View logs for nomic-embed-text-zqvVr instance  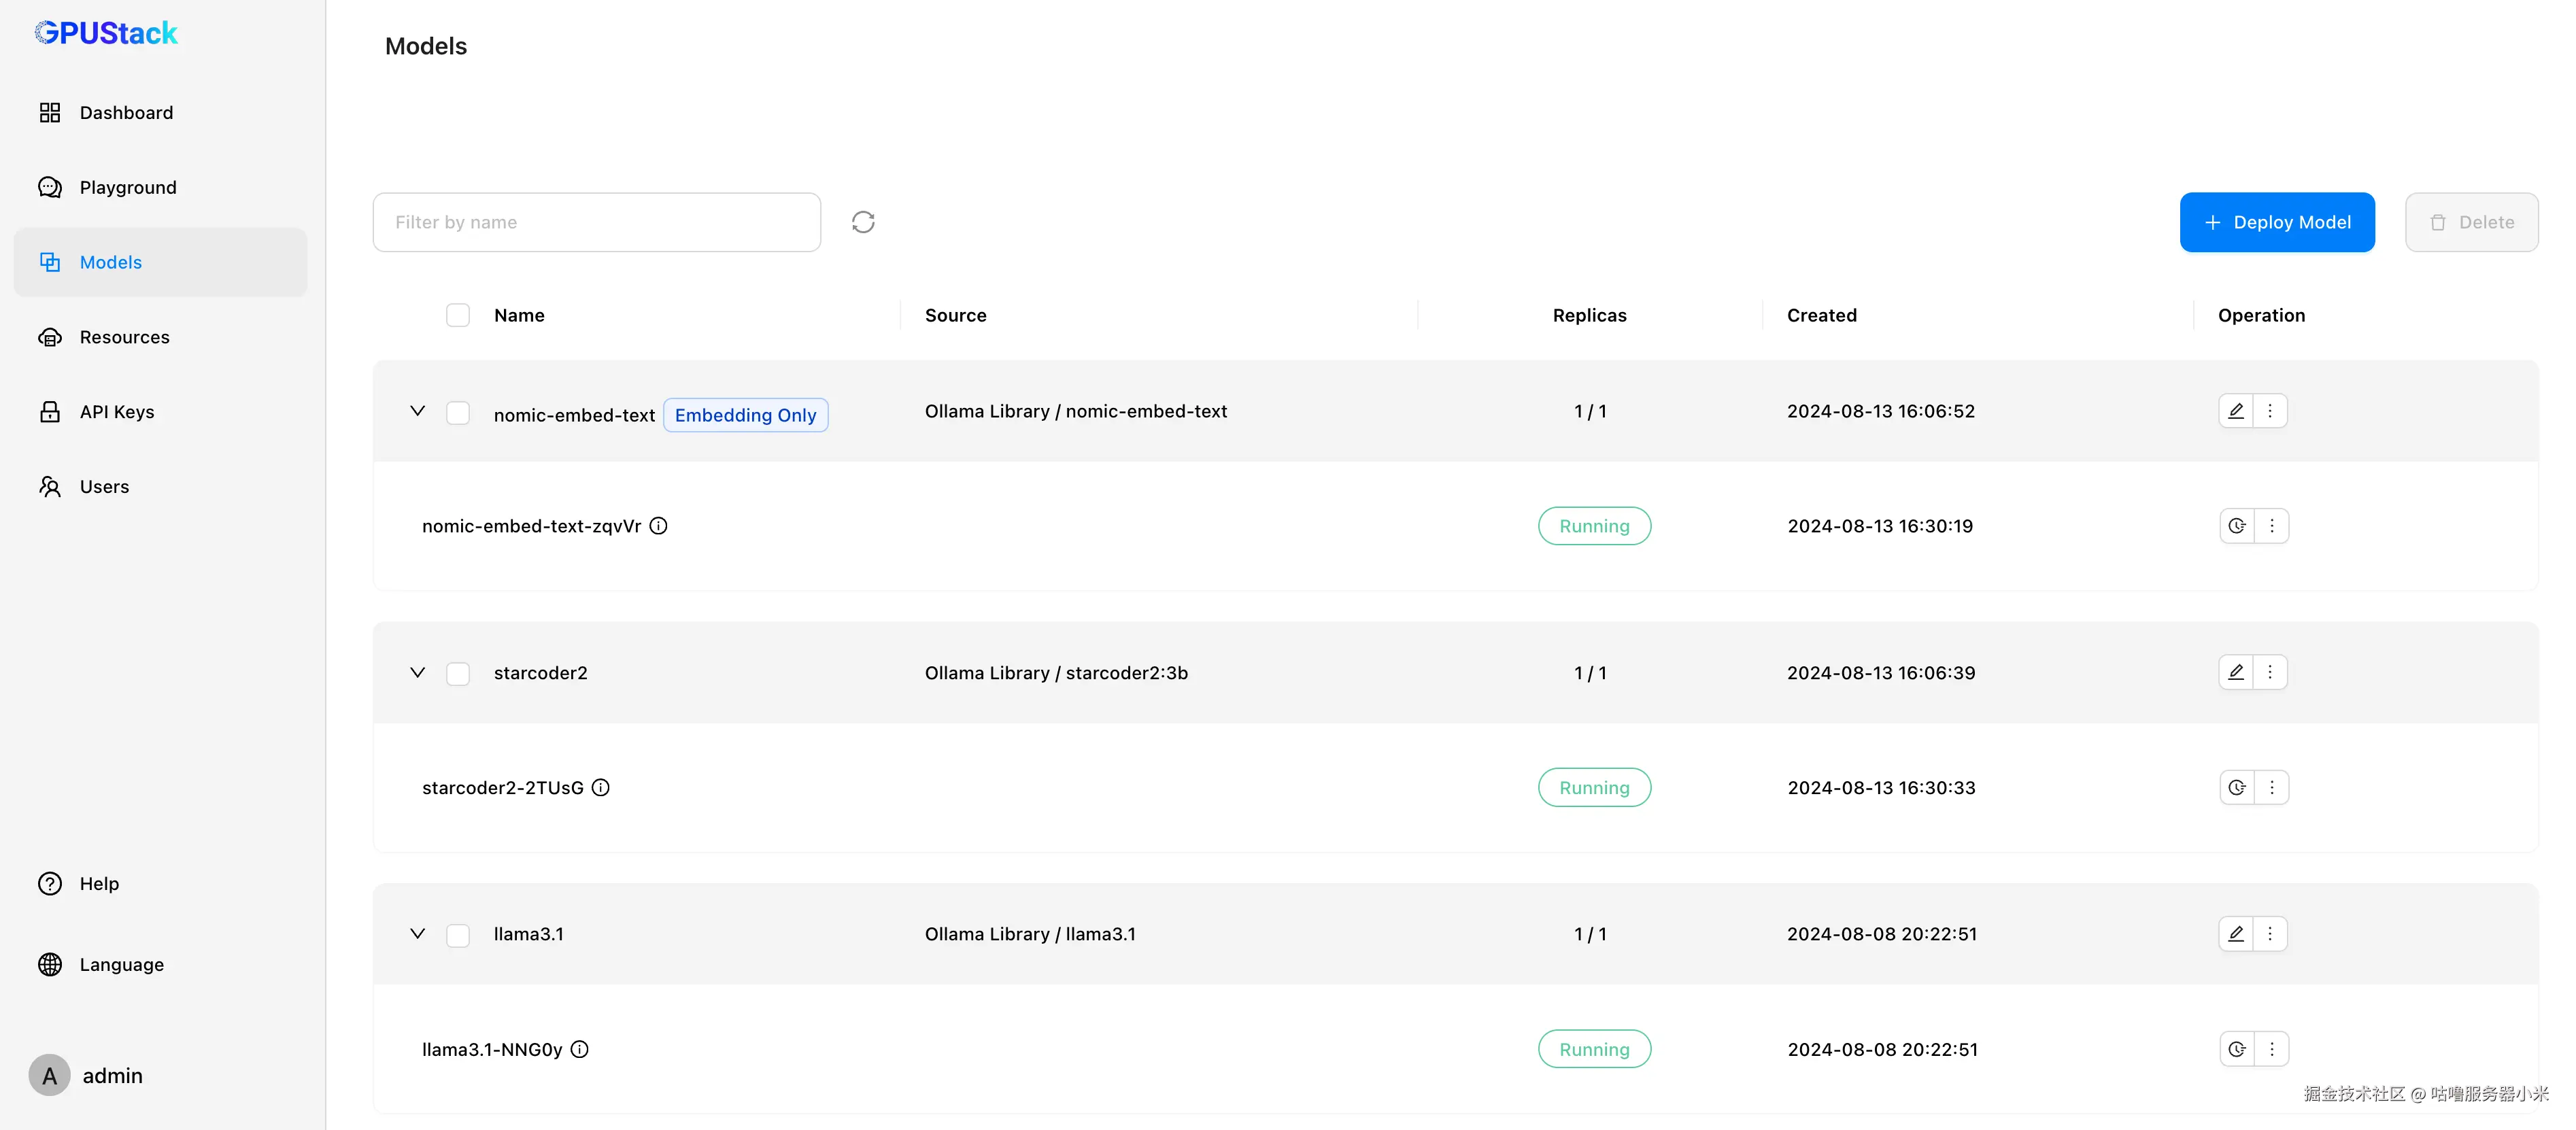pyautogui.click(x=2237, y=526)
